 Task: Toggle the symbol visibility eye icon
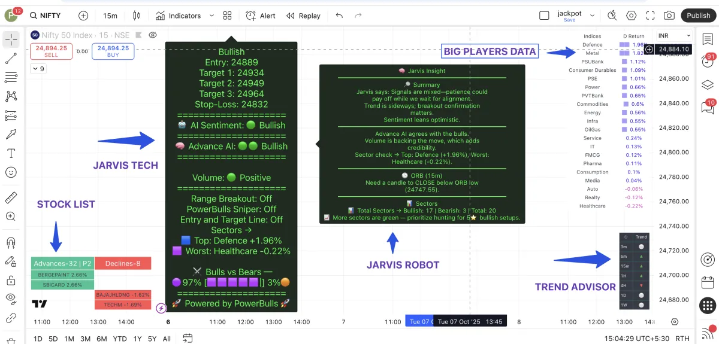click(153, 35)
